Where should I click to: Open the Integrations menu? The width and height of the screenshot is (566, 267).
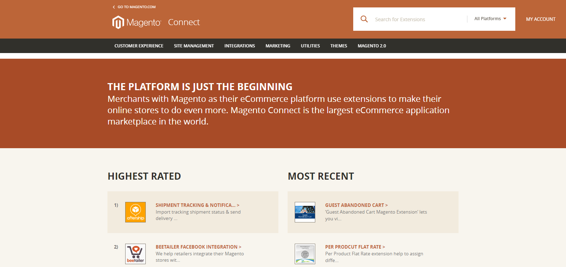click(x=240, y=46)
